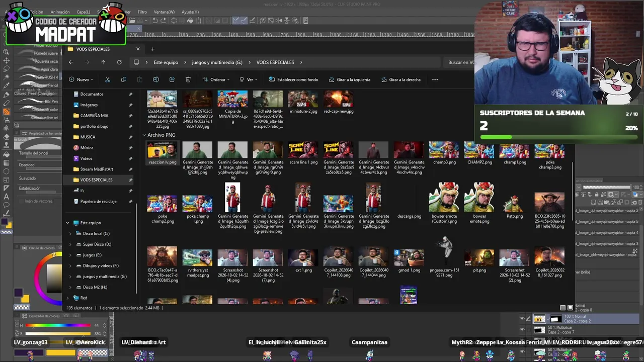Image resolution: width=644 pixels, height=362 pixels.
Task: Go up one folder with the up arrow
Action: [x=103, y=62]
